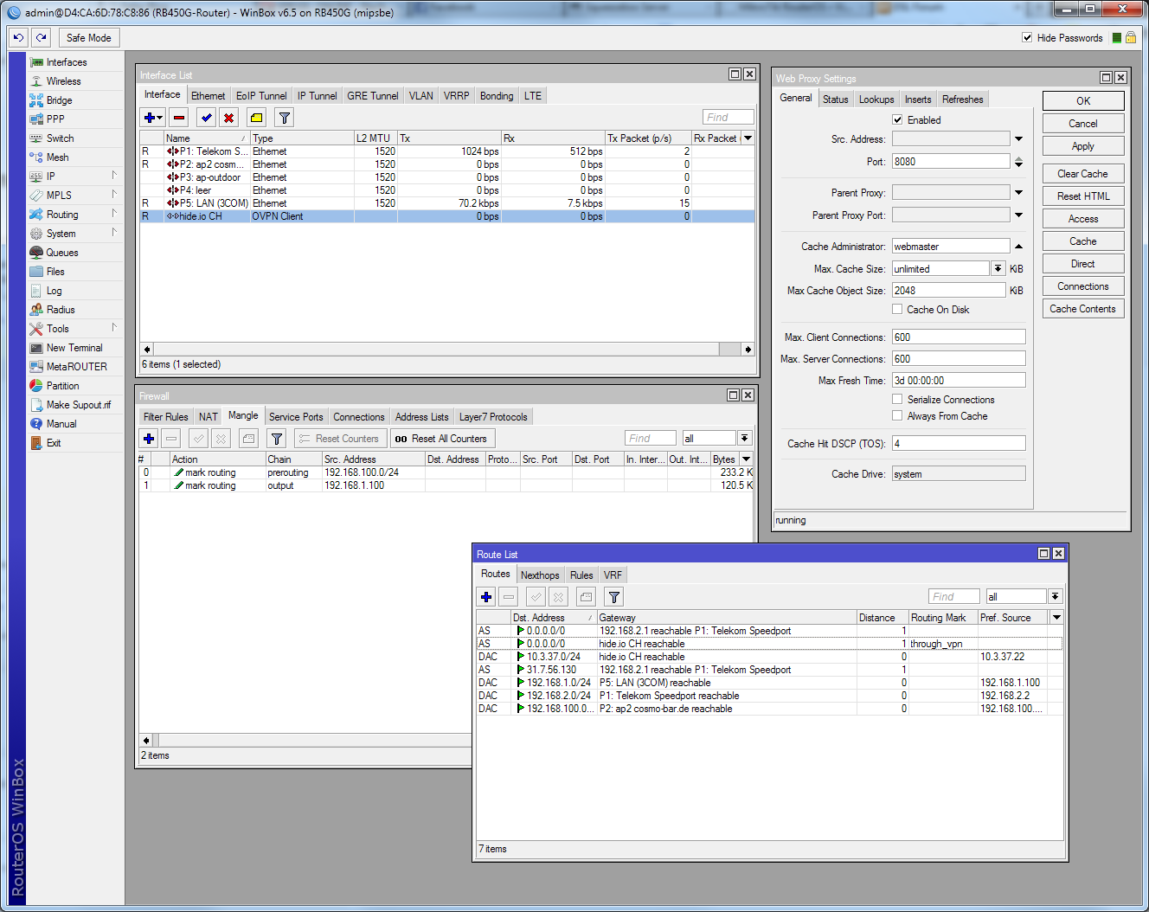Open the Nexthops tab in Route List
This screenshot has width=1149, height=912.
(540, 574)
